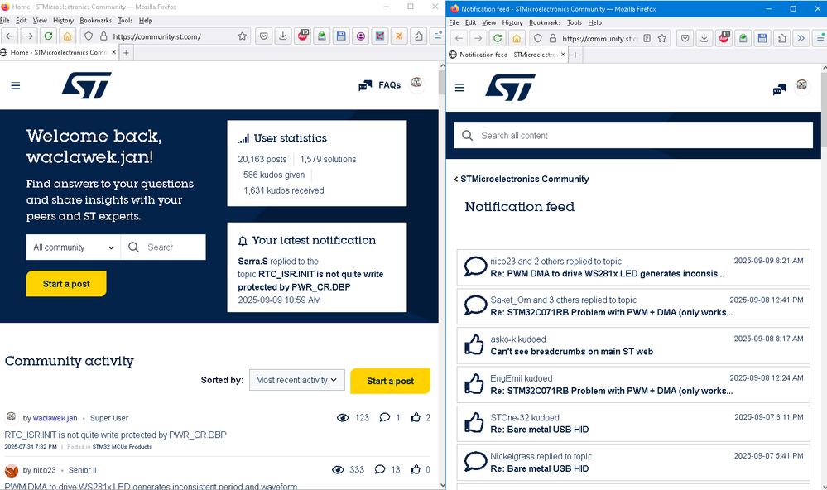Open the RTC_ISR.INIT post in Community activity
The height and width of the screenshot is (490, 827).
116,435
